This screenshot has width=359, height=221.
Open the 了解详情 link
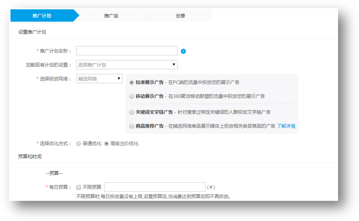[286, 126]
